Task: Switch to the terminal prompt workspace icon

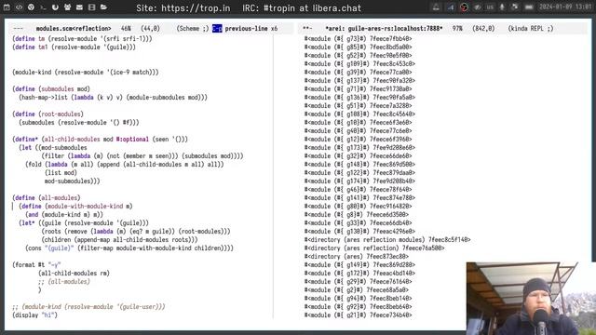Action: tap(43, 7)
